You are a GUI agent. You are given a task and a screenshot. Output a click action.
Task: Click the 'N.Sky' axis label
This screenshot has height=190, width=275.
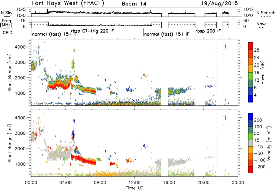coord(7,13)
